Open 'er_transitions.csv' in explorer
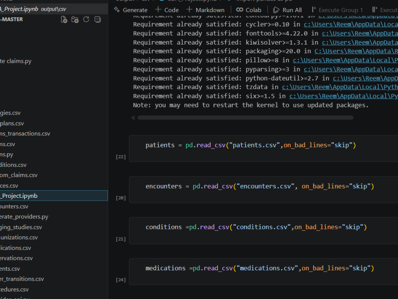Image resolution: width=398 pixels, height=299 pixels. (x=22, y=279)
